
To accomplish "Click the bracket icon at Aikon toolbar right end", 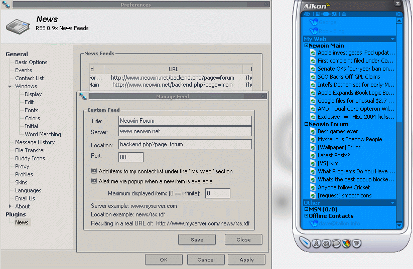I will [399, 14].
